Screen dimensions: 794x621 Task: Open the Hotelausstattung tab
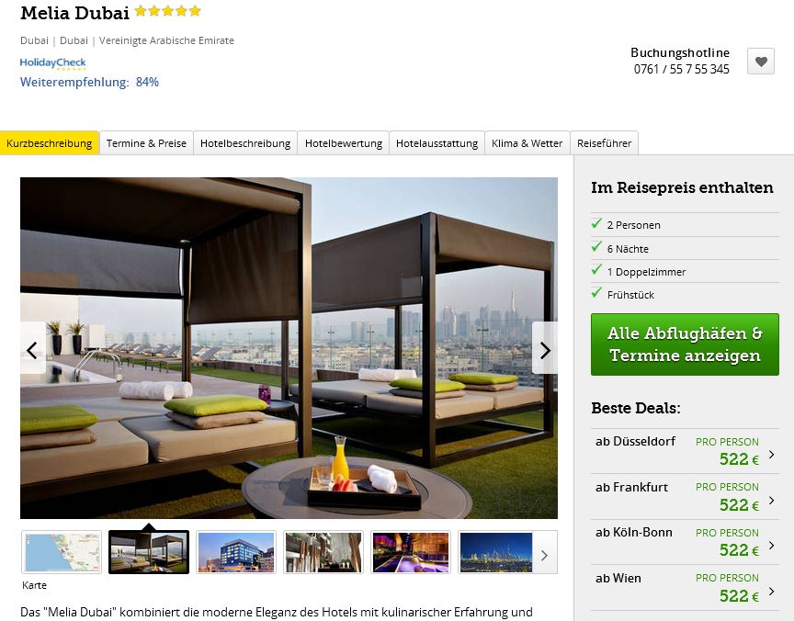coord(437,143)
